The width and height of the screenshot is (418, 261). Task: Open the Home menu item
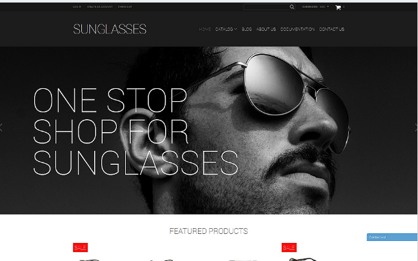click(204, 29)
